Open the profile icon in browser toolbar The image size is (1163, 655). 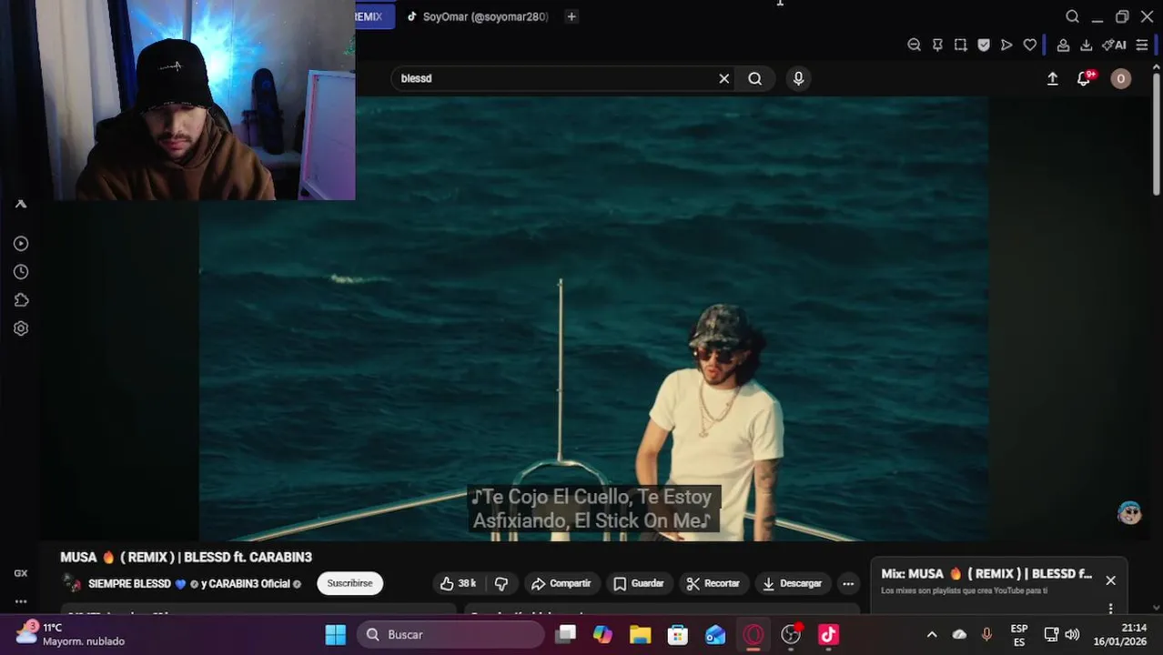click(1063, 45)
